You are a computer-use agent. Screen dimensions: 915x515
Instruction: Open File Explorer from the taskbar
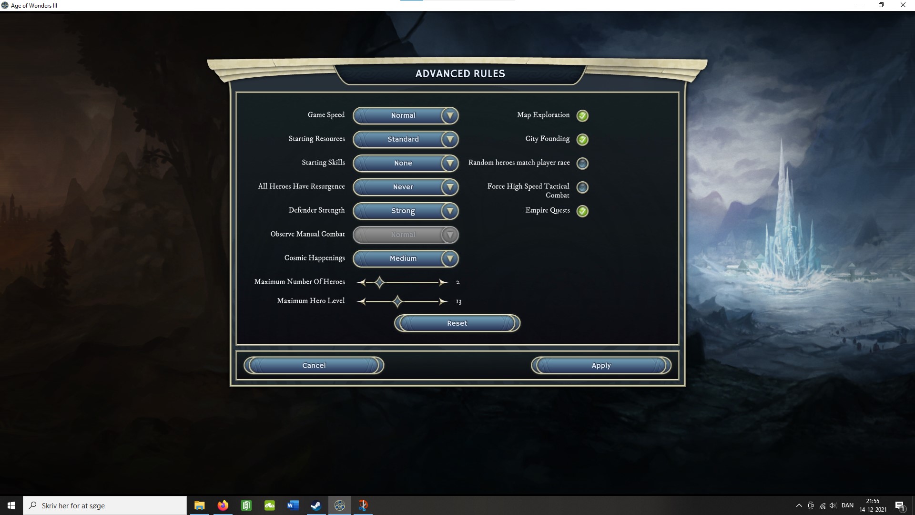[x=200, y=505]
